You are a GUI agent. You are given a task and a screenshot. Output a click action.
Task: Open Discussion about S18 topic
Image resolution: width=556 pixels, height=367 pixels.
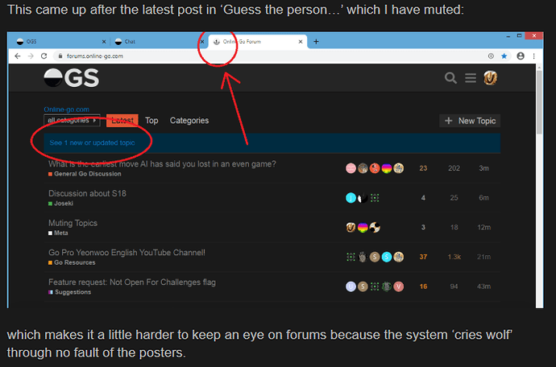coord(87,193)
